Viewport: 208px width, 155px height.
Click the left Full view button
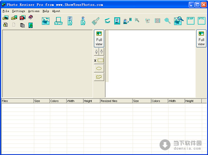[99, 38]
